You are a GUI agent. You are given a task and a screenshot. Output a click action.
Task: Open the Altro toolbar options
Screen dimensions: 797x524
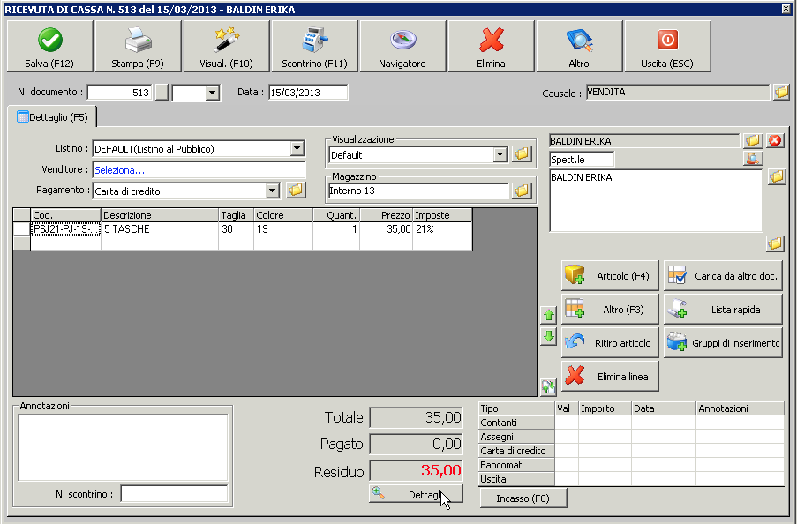point(579,46)
